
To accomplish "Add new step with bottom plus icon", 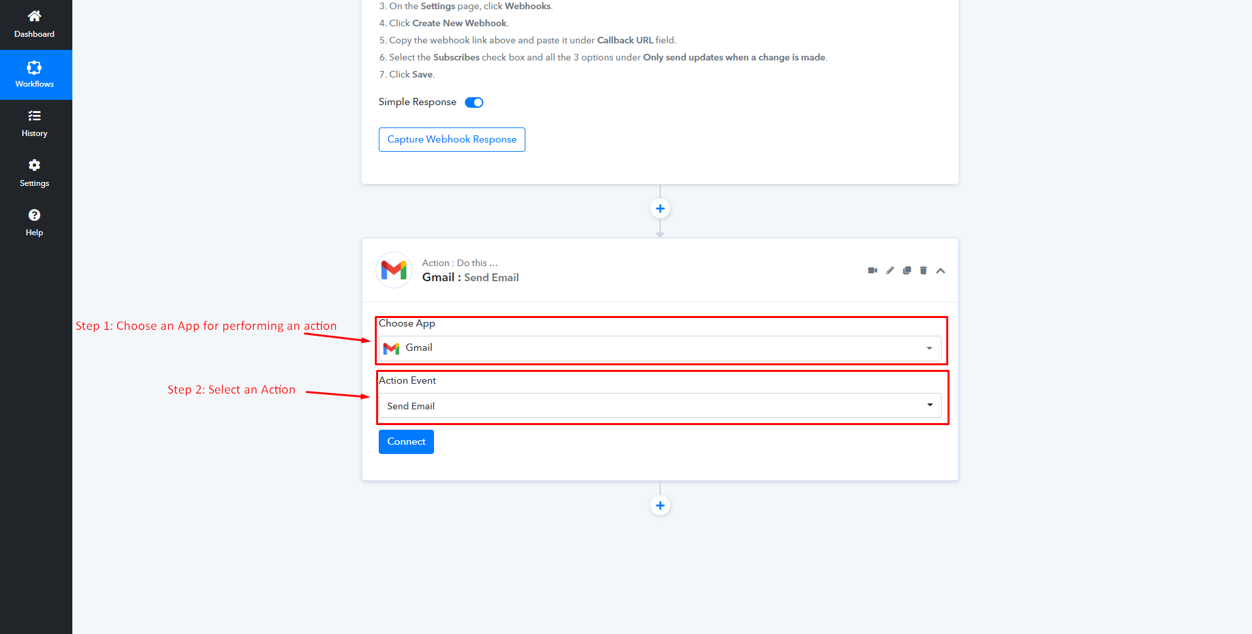I will tap(660, 505).
